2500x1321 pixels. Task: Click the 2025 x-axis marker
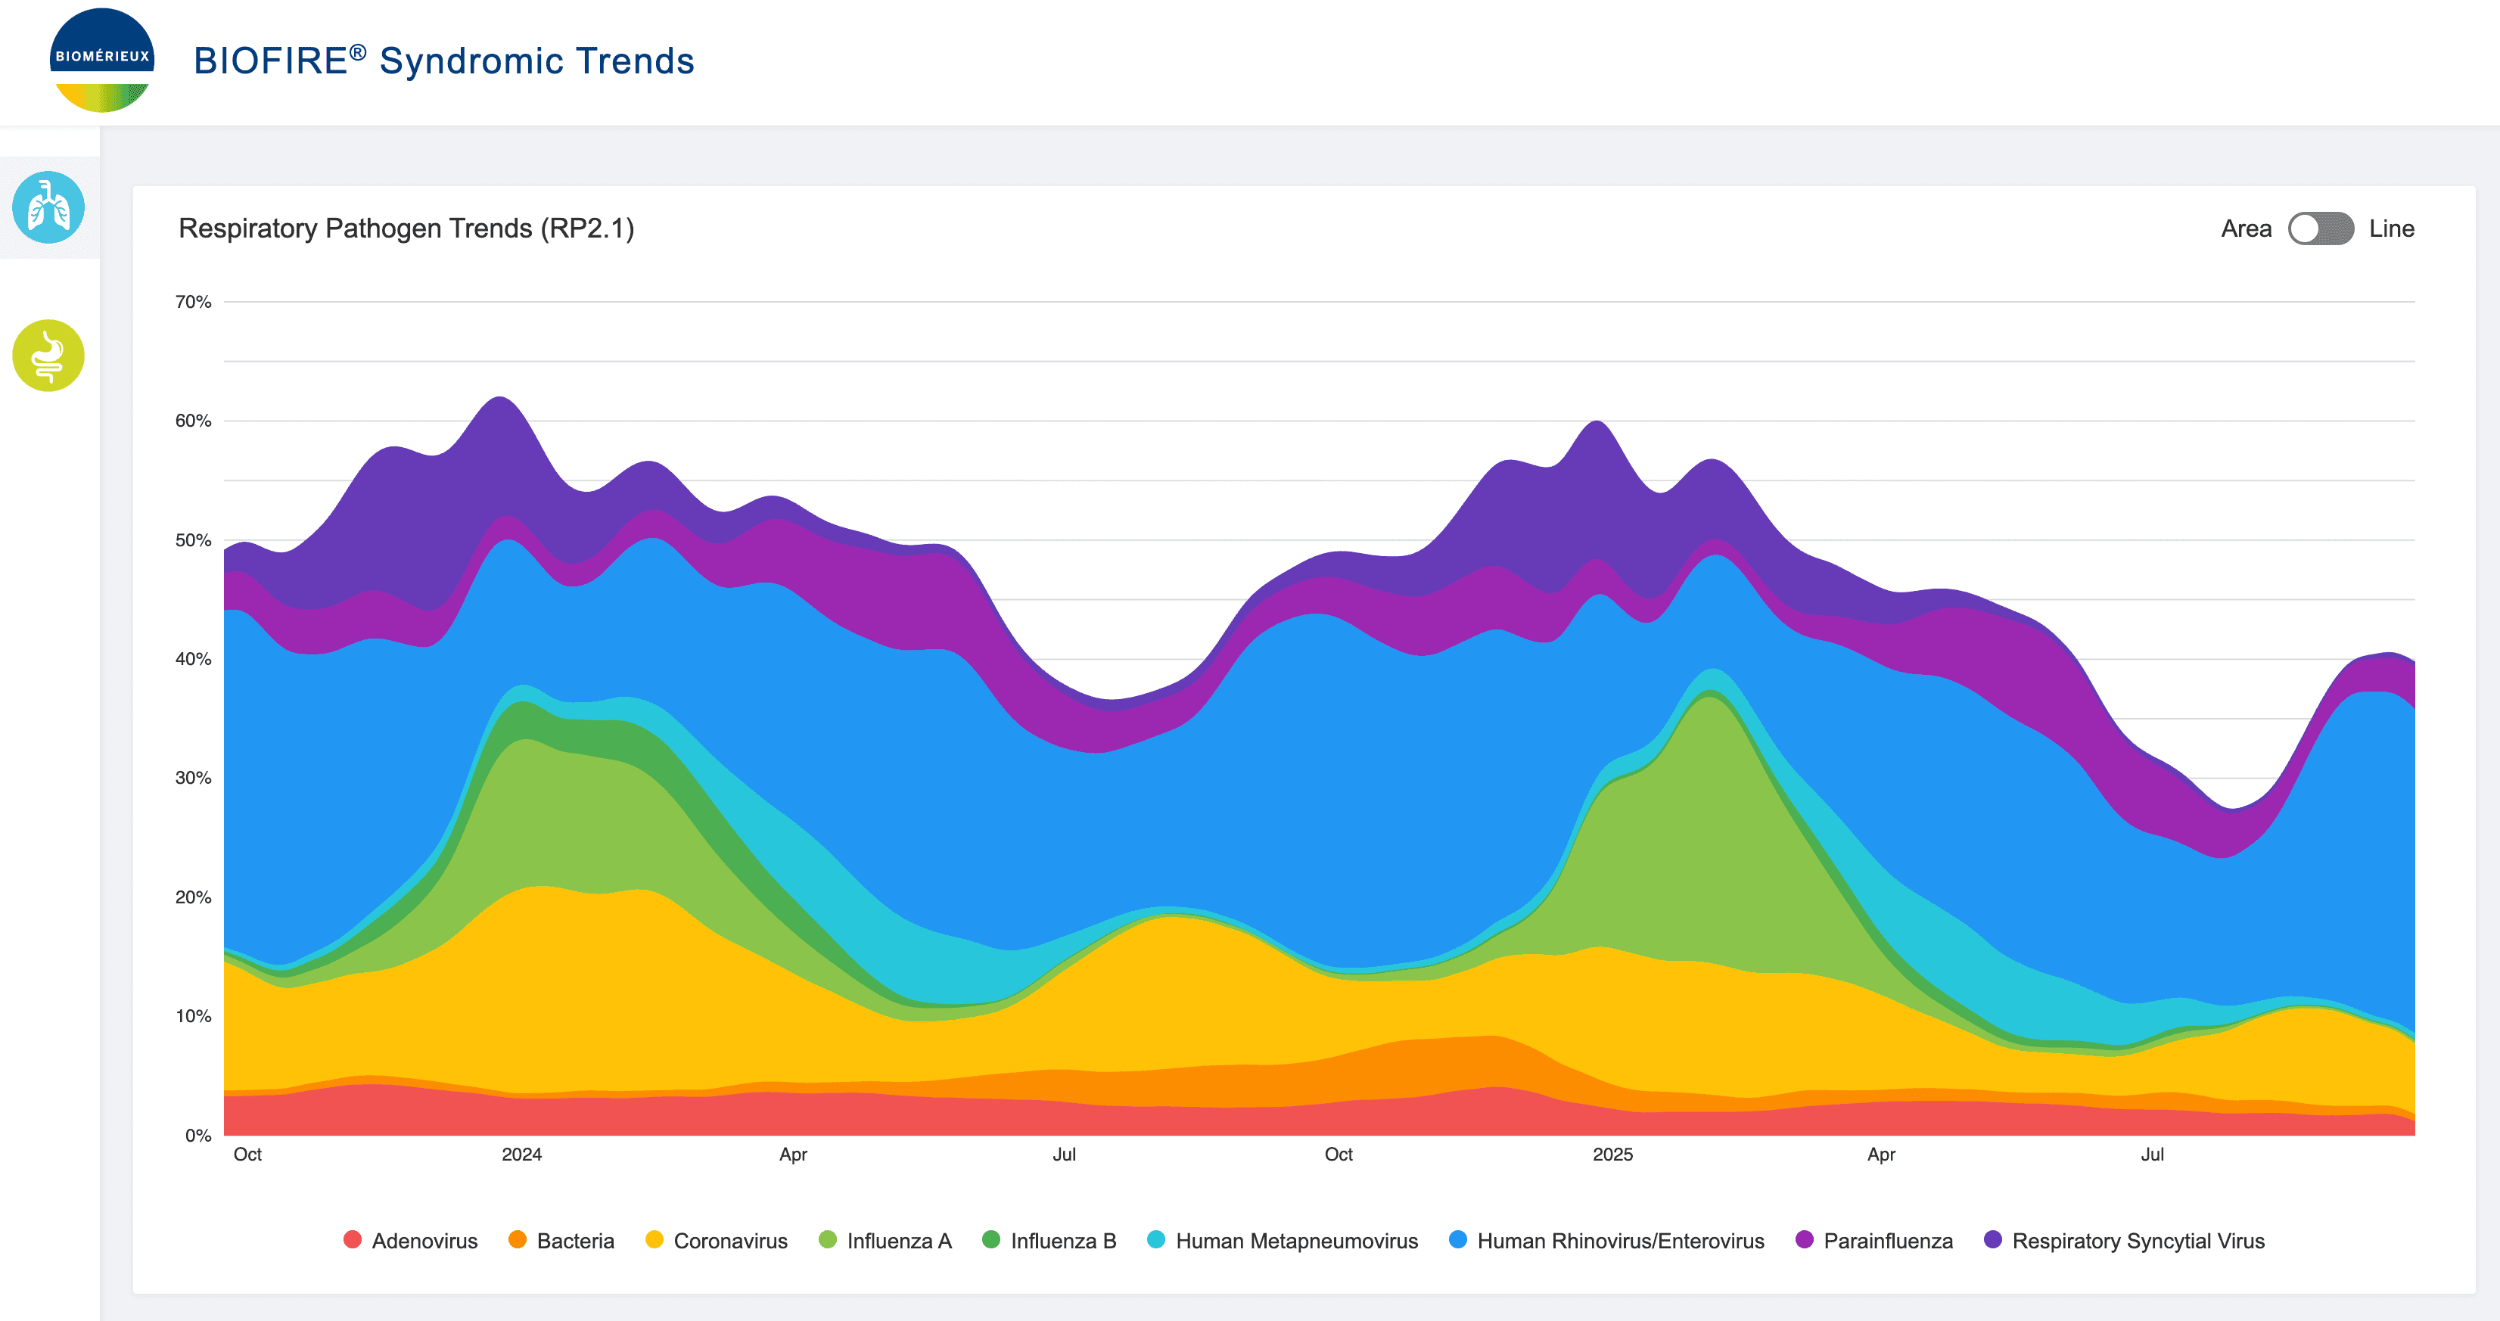pos(1612,1154)
